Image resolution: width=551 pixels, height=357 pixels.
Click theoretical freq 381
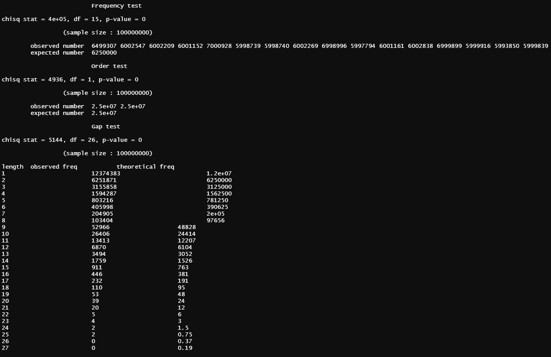pyautogui.click(x=183, y=274)
